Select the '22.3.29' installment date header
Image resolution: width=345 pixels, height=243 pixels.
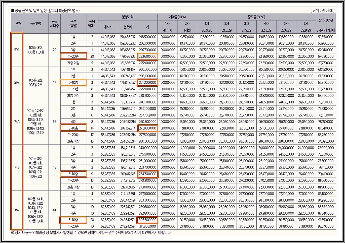coord(266,30)
